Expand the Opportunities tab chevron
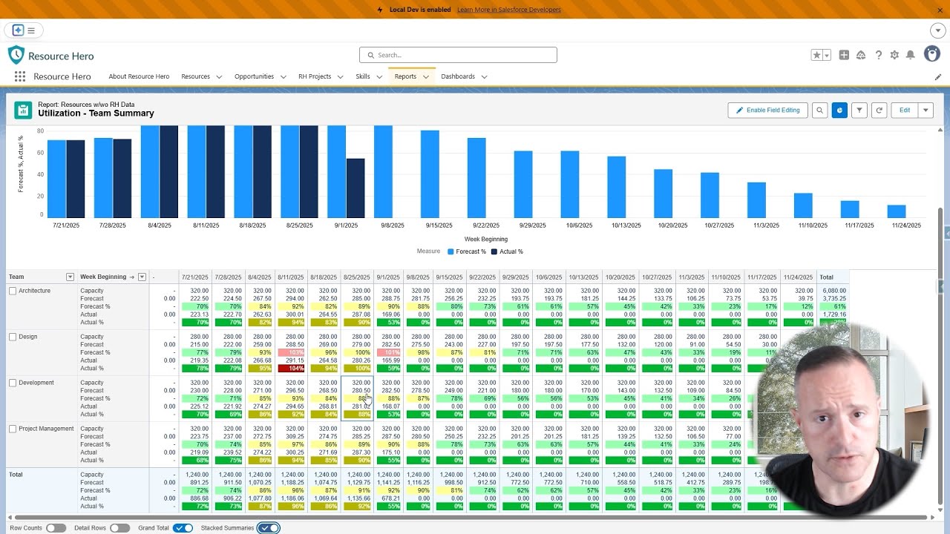Image resolution: width=950 pixels, height=534 pixels. pyautogui.click(x=283, y=76)
